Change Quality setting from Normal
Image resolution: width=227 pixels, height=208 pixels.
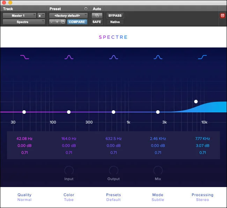(x=24, y=197)
